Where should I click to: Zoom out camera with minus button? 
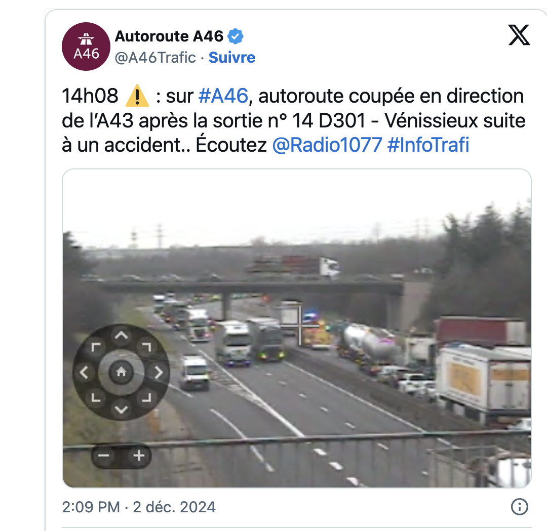tap(104, 455)
